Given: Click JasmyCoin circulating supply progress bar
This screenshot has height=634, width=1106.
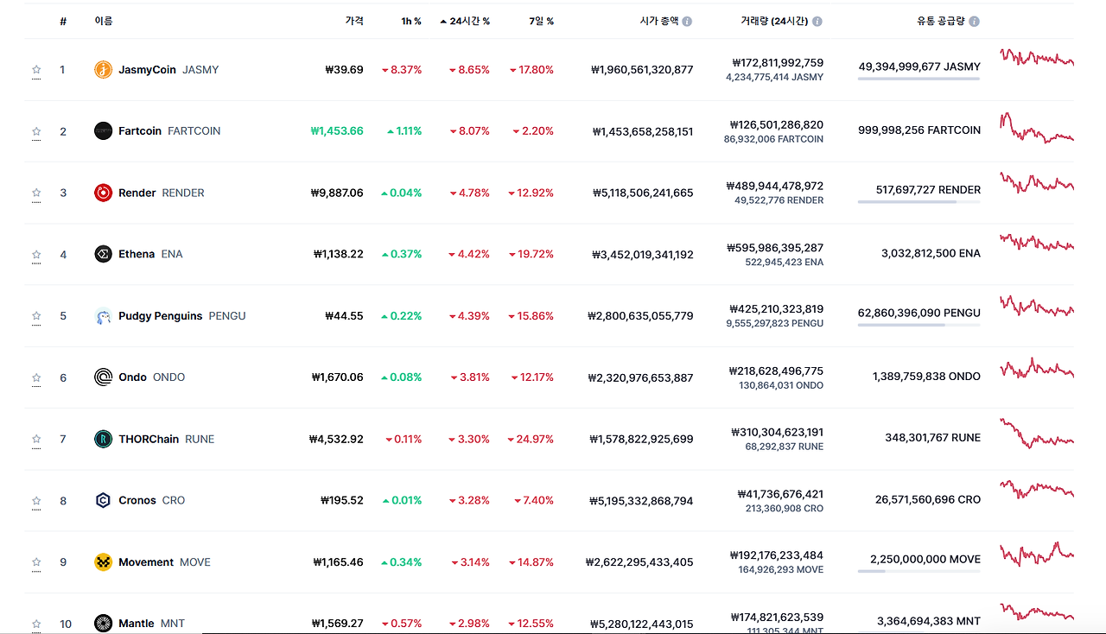Looking at the screenshot, I should [918, 79].
